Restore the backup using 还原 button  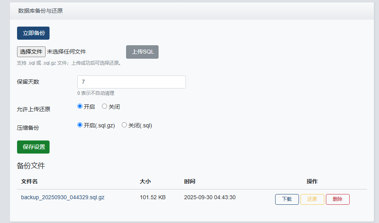click(312, 199)
